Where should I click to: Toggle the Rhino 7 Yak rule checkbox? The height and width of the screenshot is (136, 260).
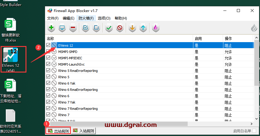48,102
